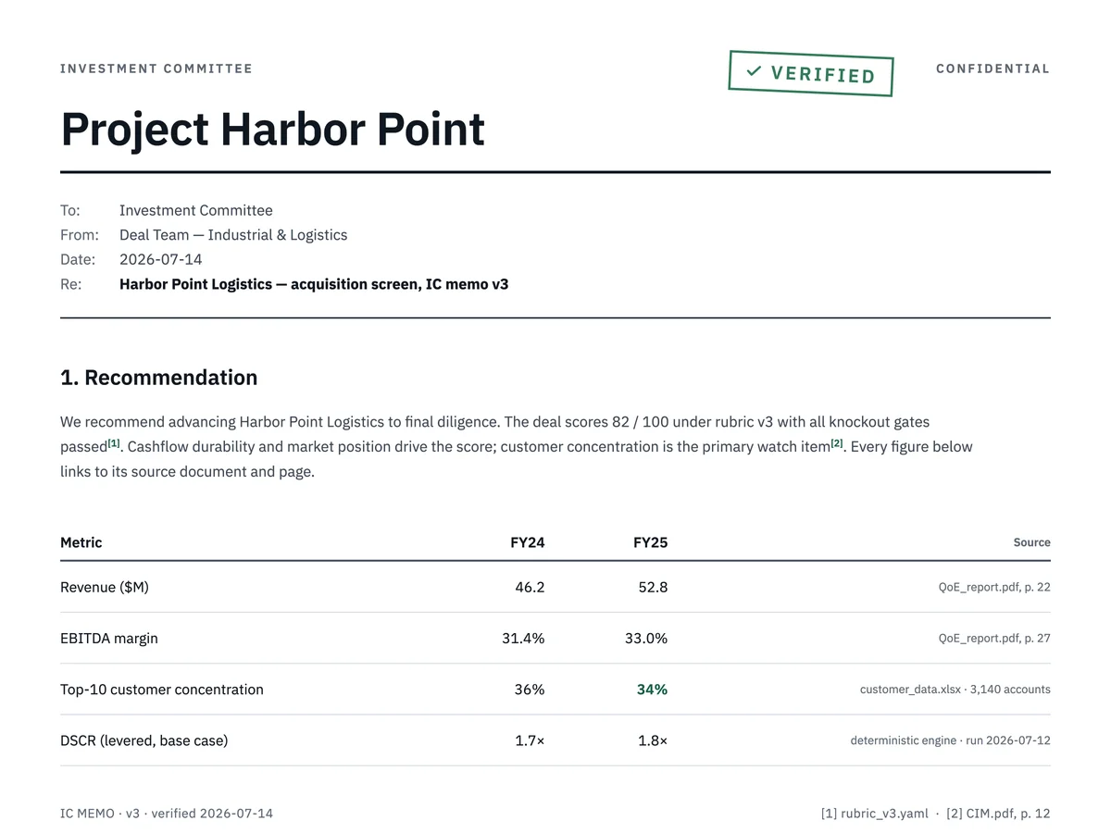1111x833 pixels.
Task: Click the FY25 column header
Action: pos(650,542)
